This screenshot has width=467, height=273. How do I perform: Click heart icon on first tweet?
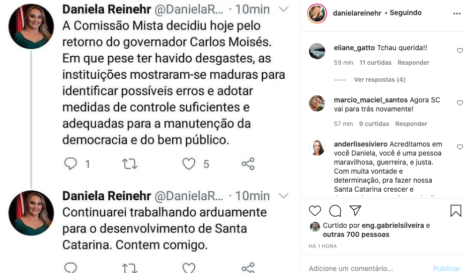coord(189,164)
